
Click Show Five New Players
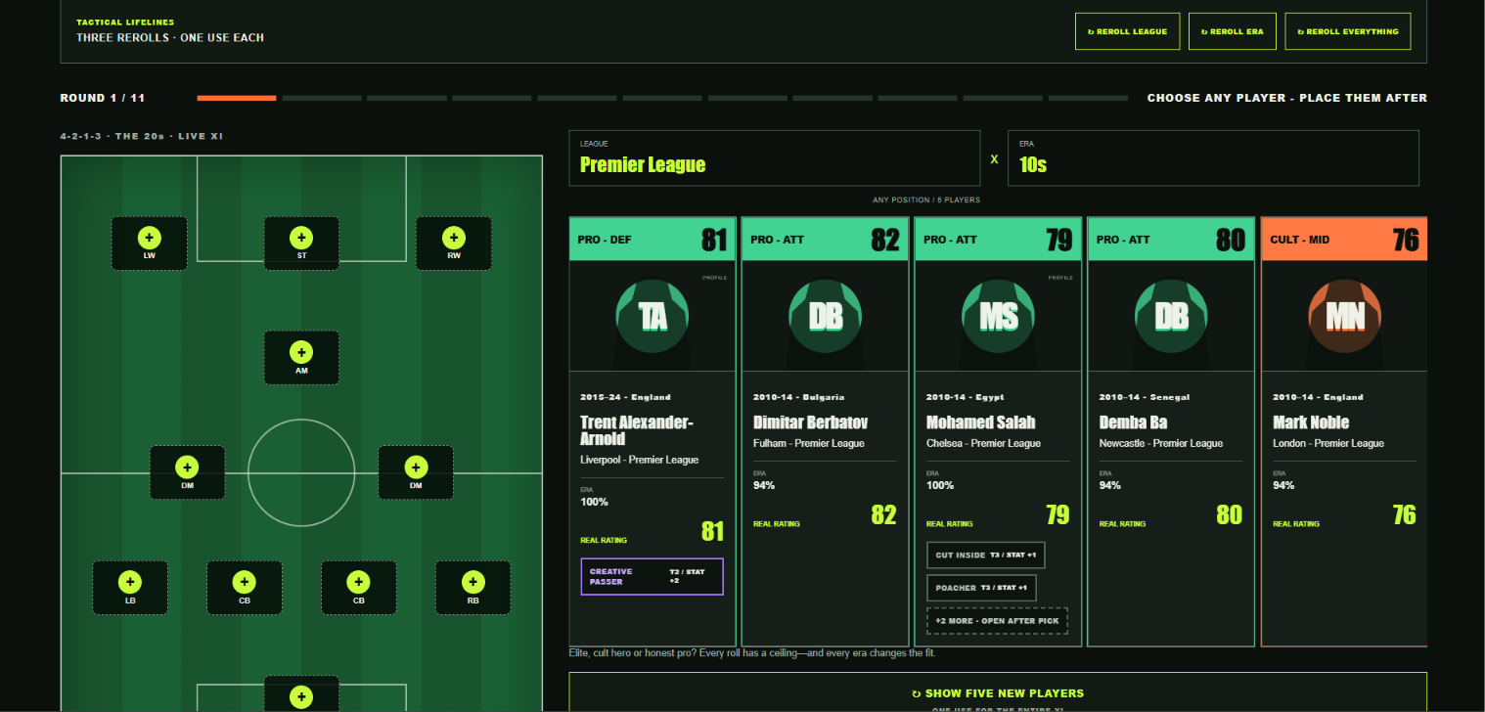(x=998, y=693)
